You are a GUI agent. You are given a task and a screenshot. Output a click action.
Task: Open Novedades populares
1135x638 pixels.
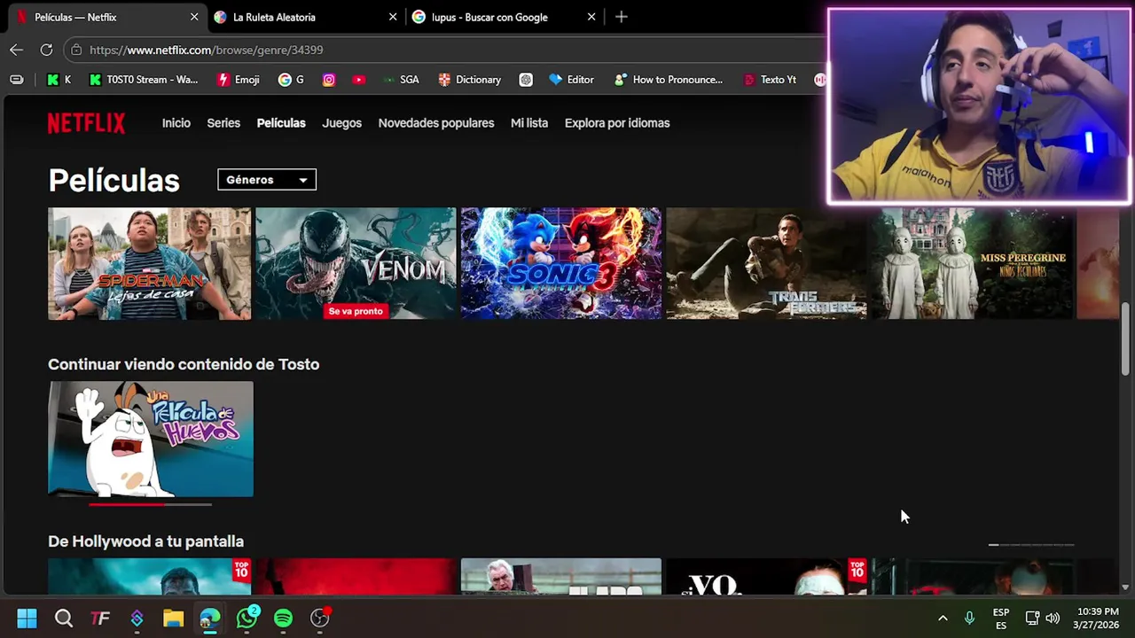436,123
